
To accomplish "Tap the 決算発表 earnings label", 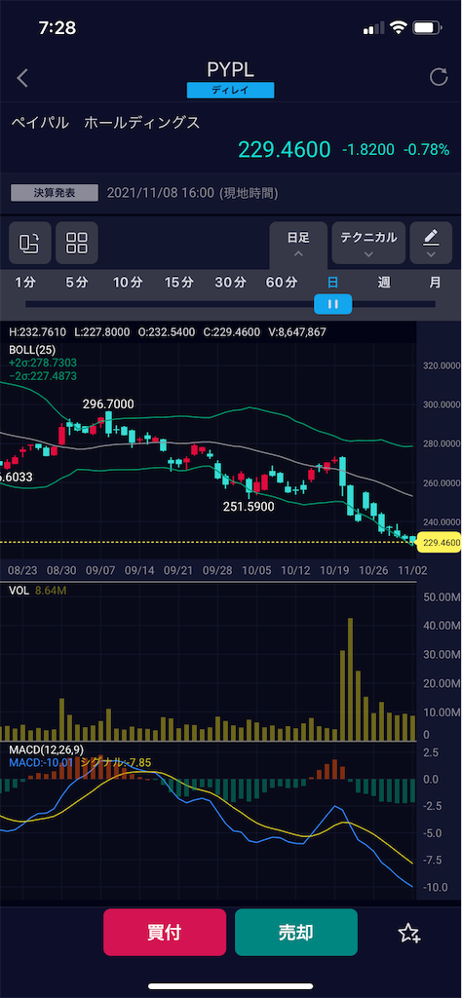I will [x=55, y=192].
